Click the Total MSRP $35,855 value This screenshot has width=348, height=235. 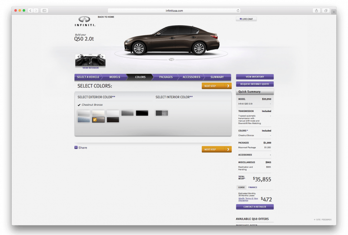click(262, 179)
